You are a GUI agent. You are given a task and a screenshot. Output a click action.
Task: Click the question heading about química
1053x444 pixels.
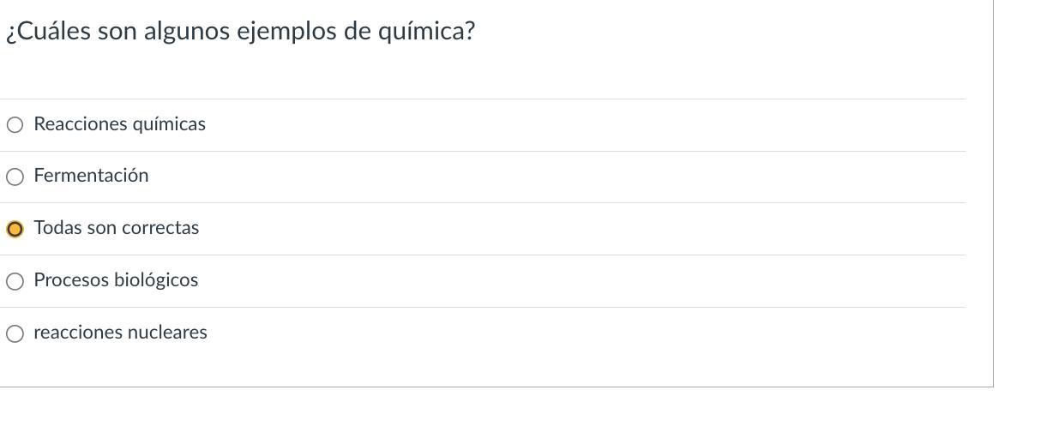tap(240, 32)
